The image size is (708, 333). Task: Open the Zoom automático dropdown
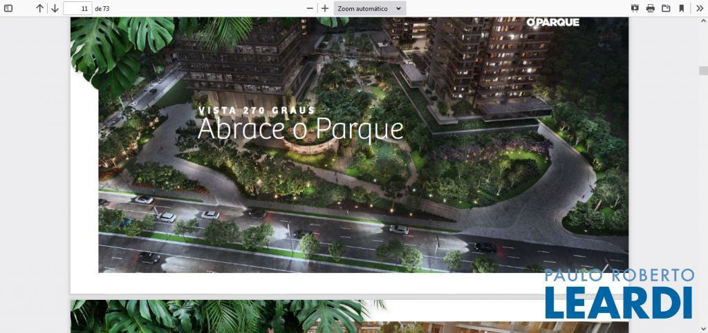(370, 8)
